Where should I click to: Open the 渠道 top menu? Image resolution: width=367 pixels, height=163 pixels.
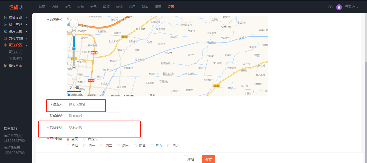(158, 7)
